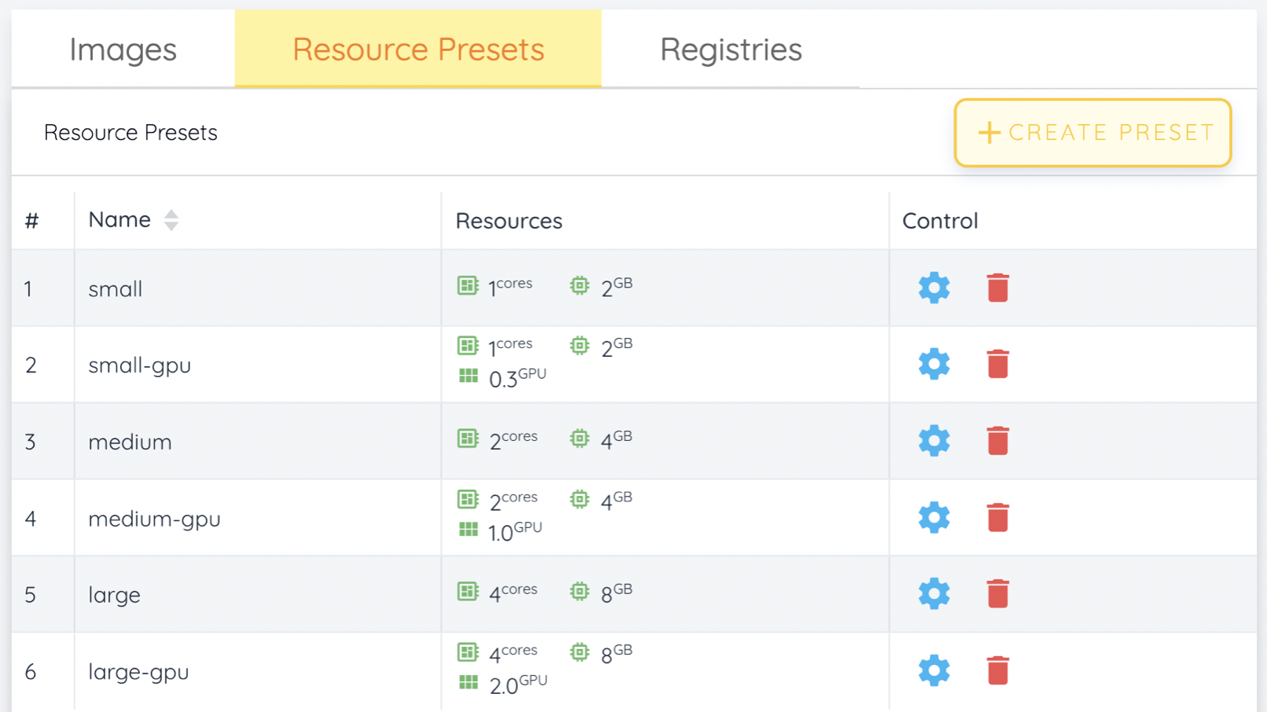Open settings for the medium preset
Image resolution: width=1267 pixels, height=712 pixels.
(x=934, y=441)
